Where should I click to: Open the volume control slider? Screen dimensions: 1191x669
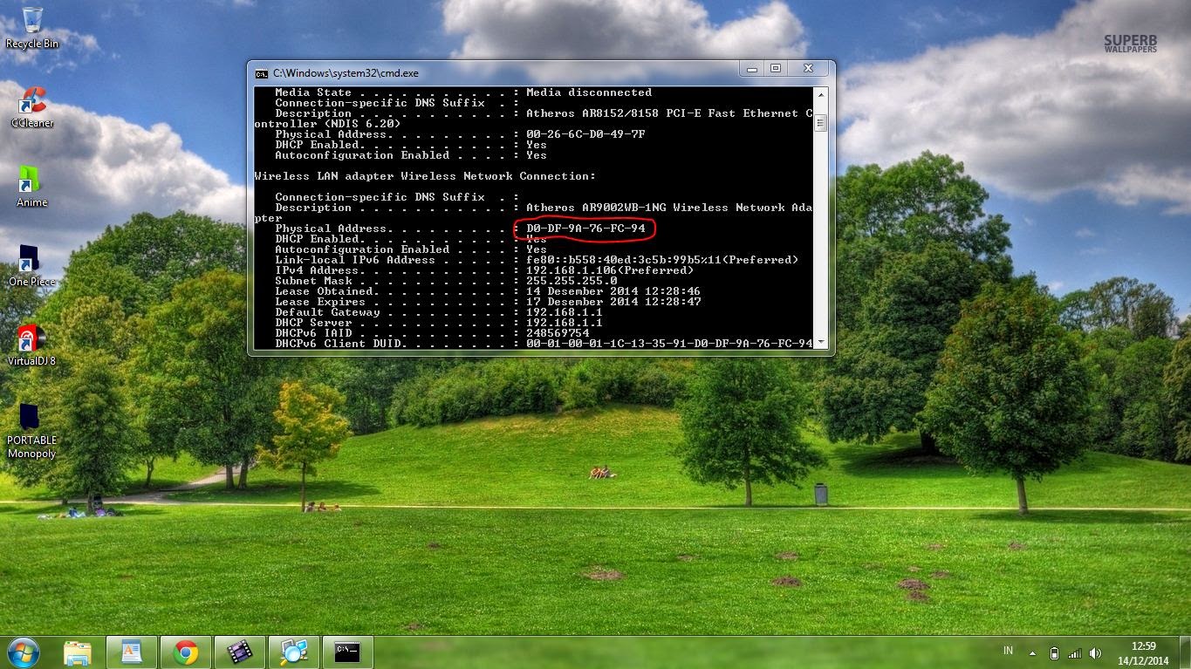1097,652
